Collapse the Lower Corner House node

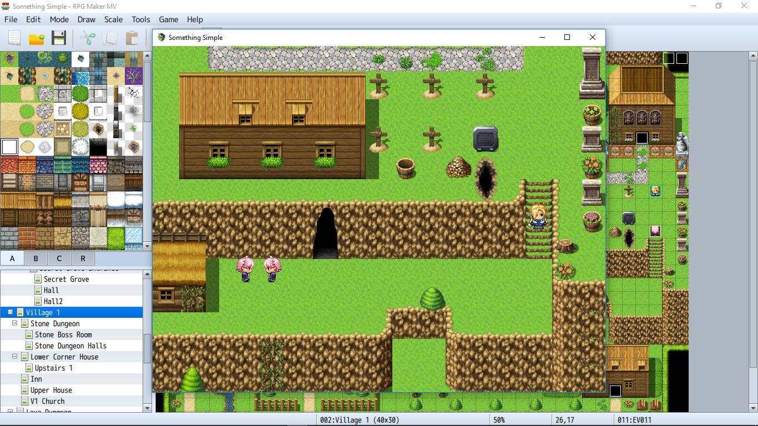click(x=15, y=357)
